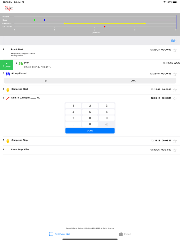Click the green PPV start marker on timeline
Screen dimensions: 180x241
34,20
